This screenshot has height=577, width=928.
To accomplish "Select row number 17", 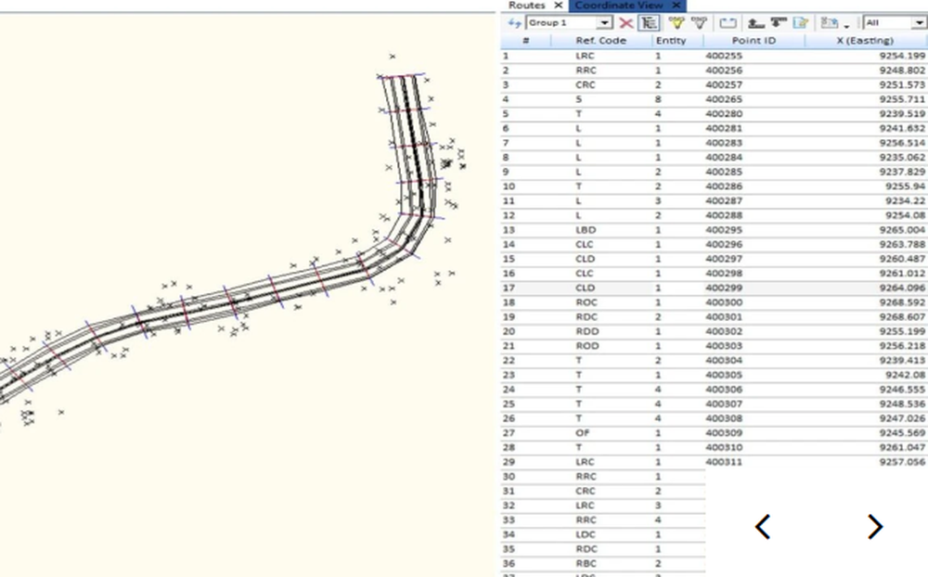I will point(509,288).
